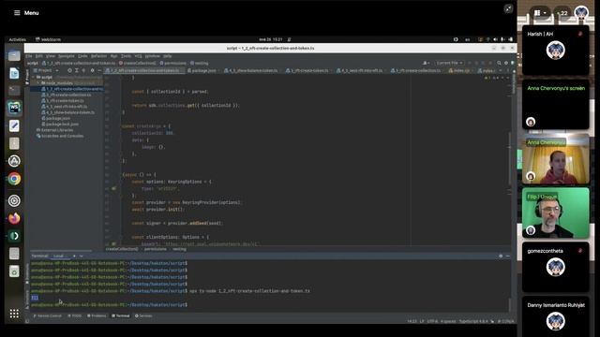Viewport: 600px width, 337px height.
Task: Open Project panel options gear
Action: click(x=92, y=71)
